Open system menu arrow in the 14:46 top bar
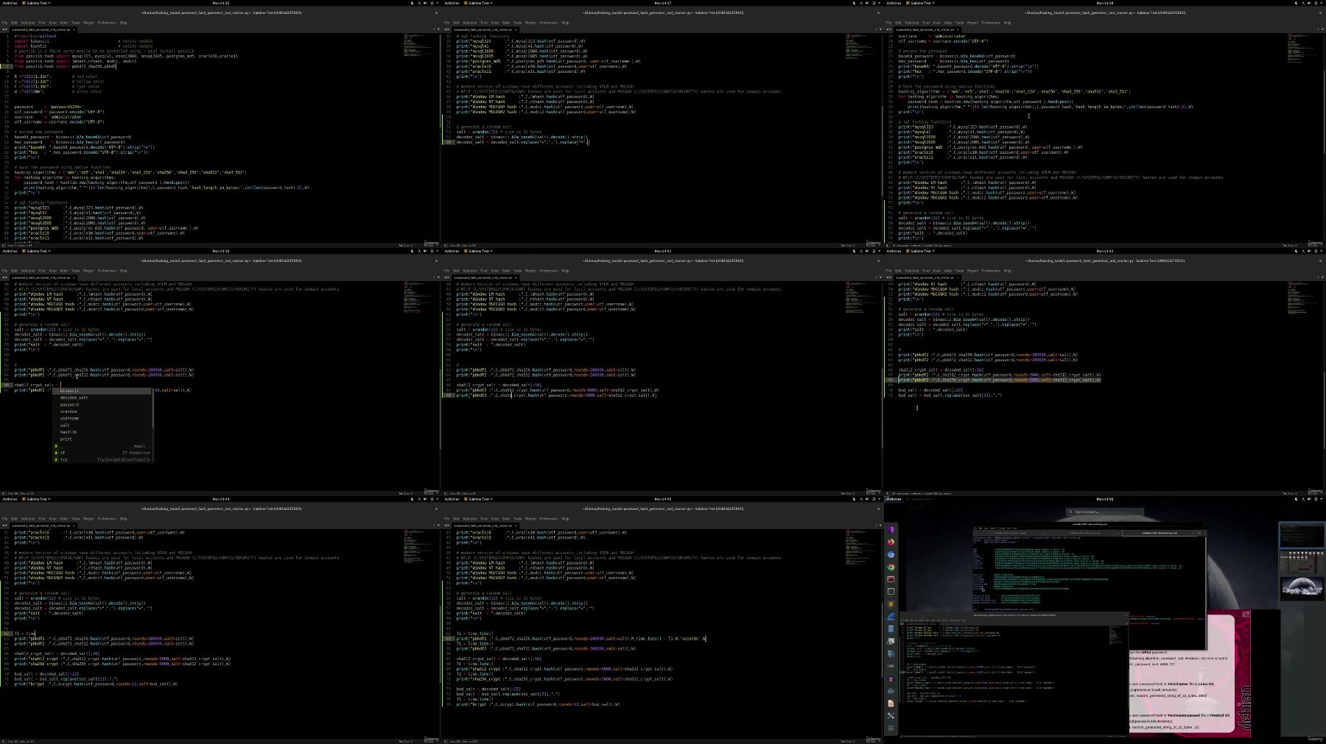This screenshot has height=744, width=1326. click(x=1322, y=499)
